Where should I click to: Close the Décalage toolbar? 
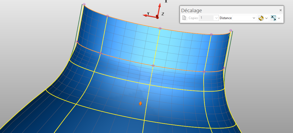click(x=281, y=10)
